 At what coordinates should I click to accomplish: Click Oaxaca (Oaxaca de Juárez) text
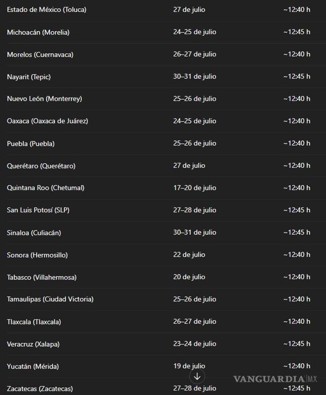tap(47, 121)
